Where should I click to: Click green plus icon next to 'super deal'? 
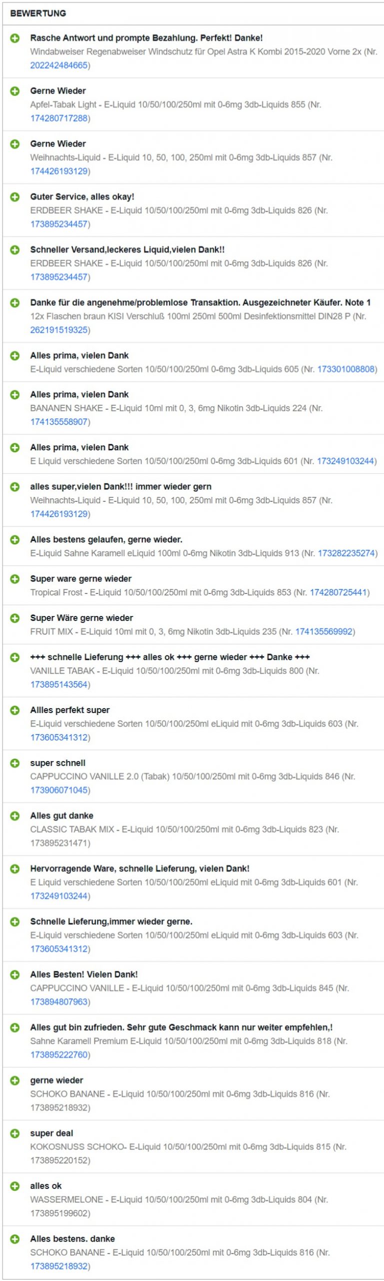(15, 1133)
